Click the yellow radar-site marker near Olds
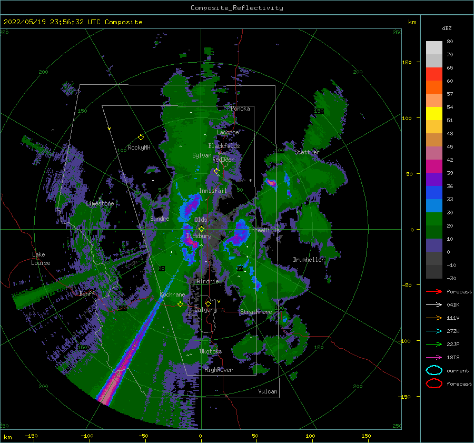 coord(201,229)
